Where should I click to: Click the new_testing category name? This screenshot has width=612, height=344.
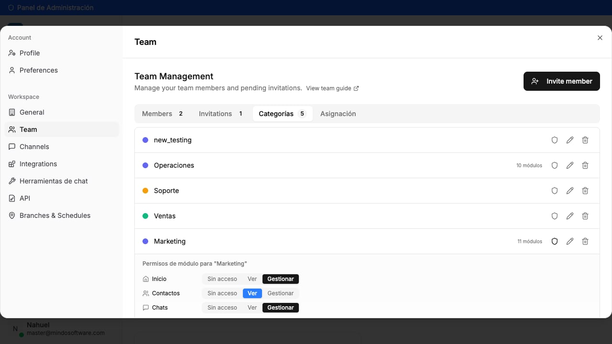click(x=173, y=140)
